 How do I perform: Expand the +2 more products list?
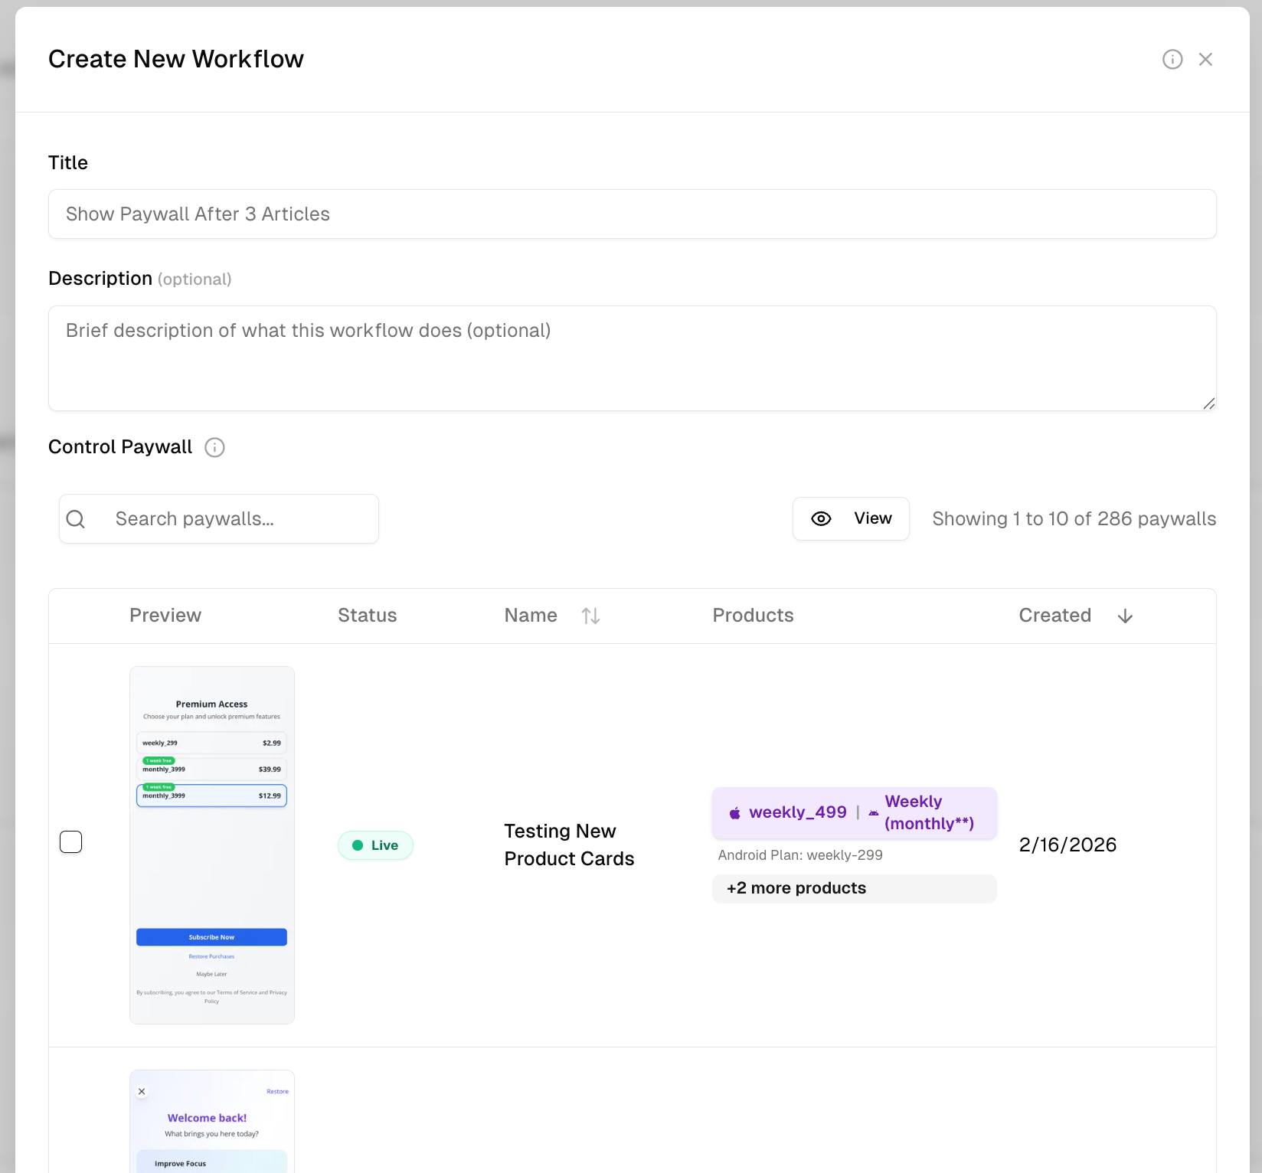[x=855, y=888]
